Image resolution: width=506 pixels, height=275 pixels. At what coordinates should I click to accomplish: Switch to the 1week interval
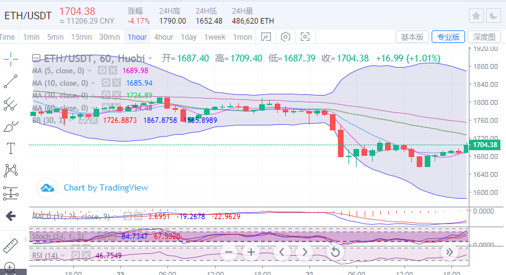coord(215,37)
